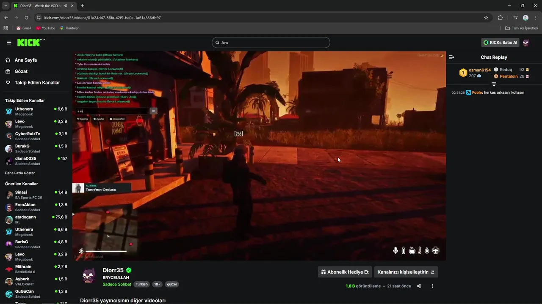Click the KICK logo
The image size is (542, 304).
pos(30,42)
